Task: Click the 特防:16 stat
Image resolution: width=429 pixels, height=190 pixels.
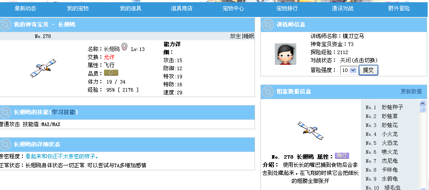Action: (173, 84)
